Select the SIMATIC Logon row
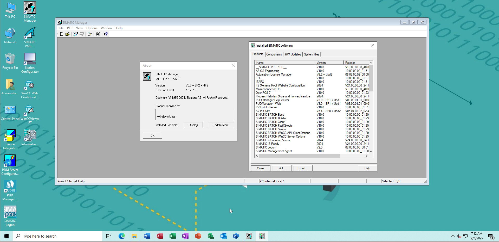The height and width of the screenshot is (242, 499). point(312,147)
